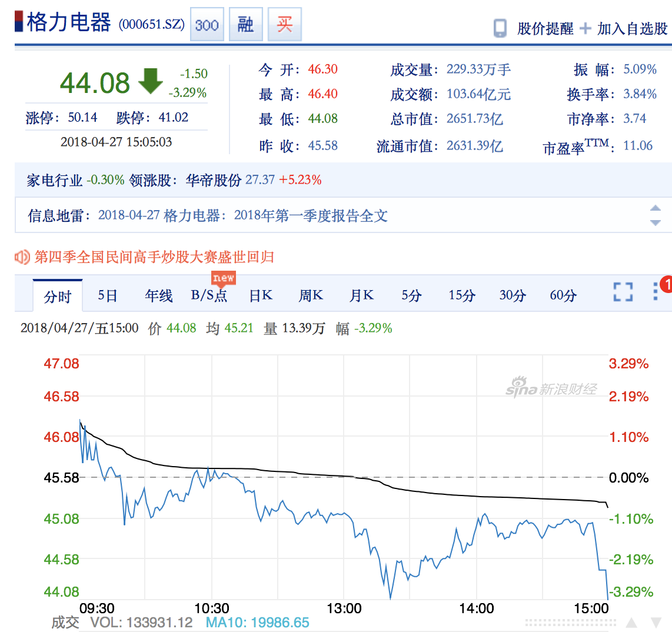This screenshot has height=632, width=672.
Task: Select the 分时 intraday tab
Action: click(x=58, y=295)
